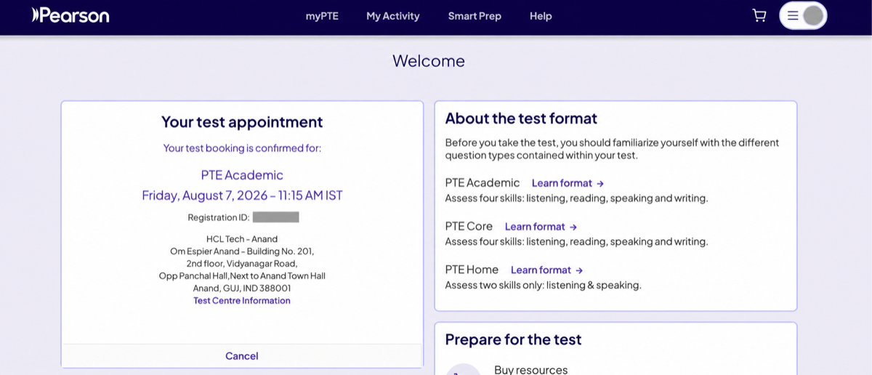The image size is (872, 375).
Task: Open the hamburger account menu
Action: 793,15
